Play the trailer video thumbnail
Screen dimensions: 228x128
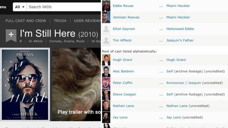coord(76,84)
